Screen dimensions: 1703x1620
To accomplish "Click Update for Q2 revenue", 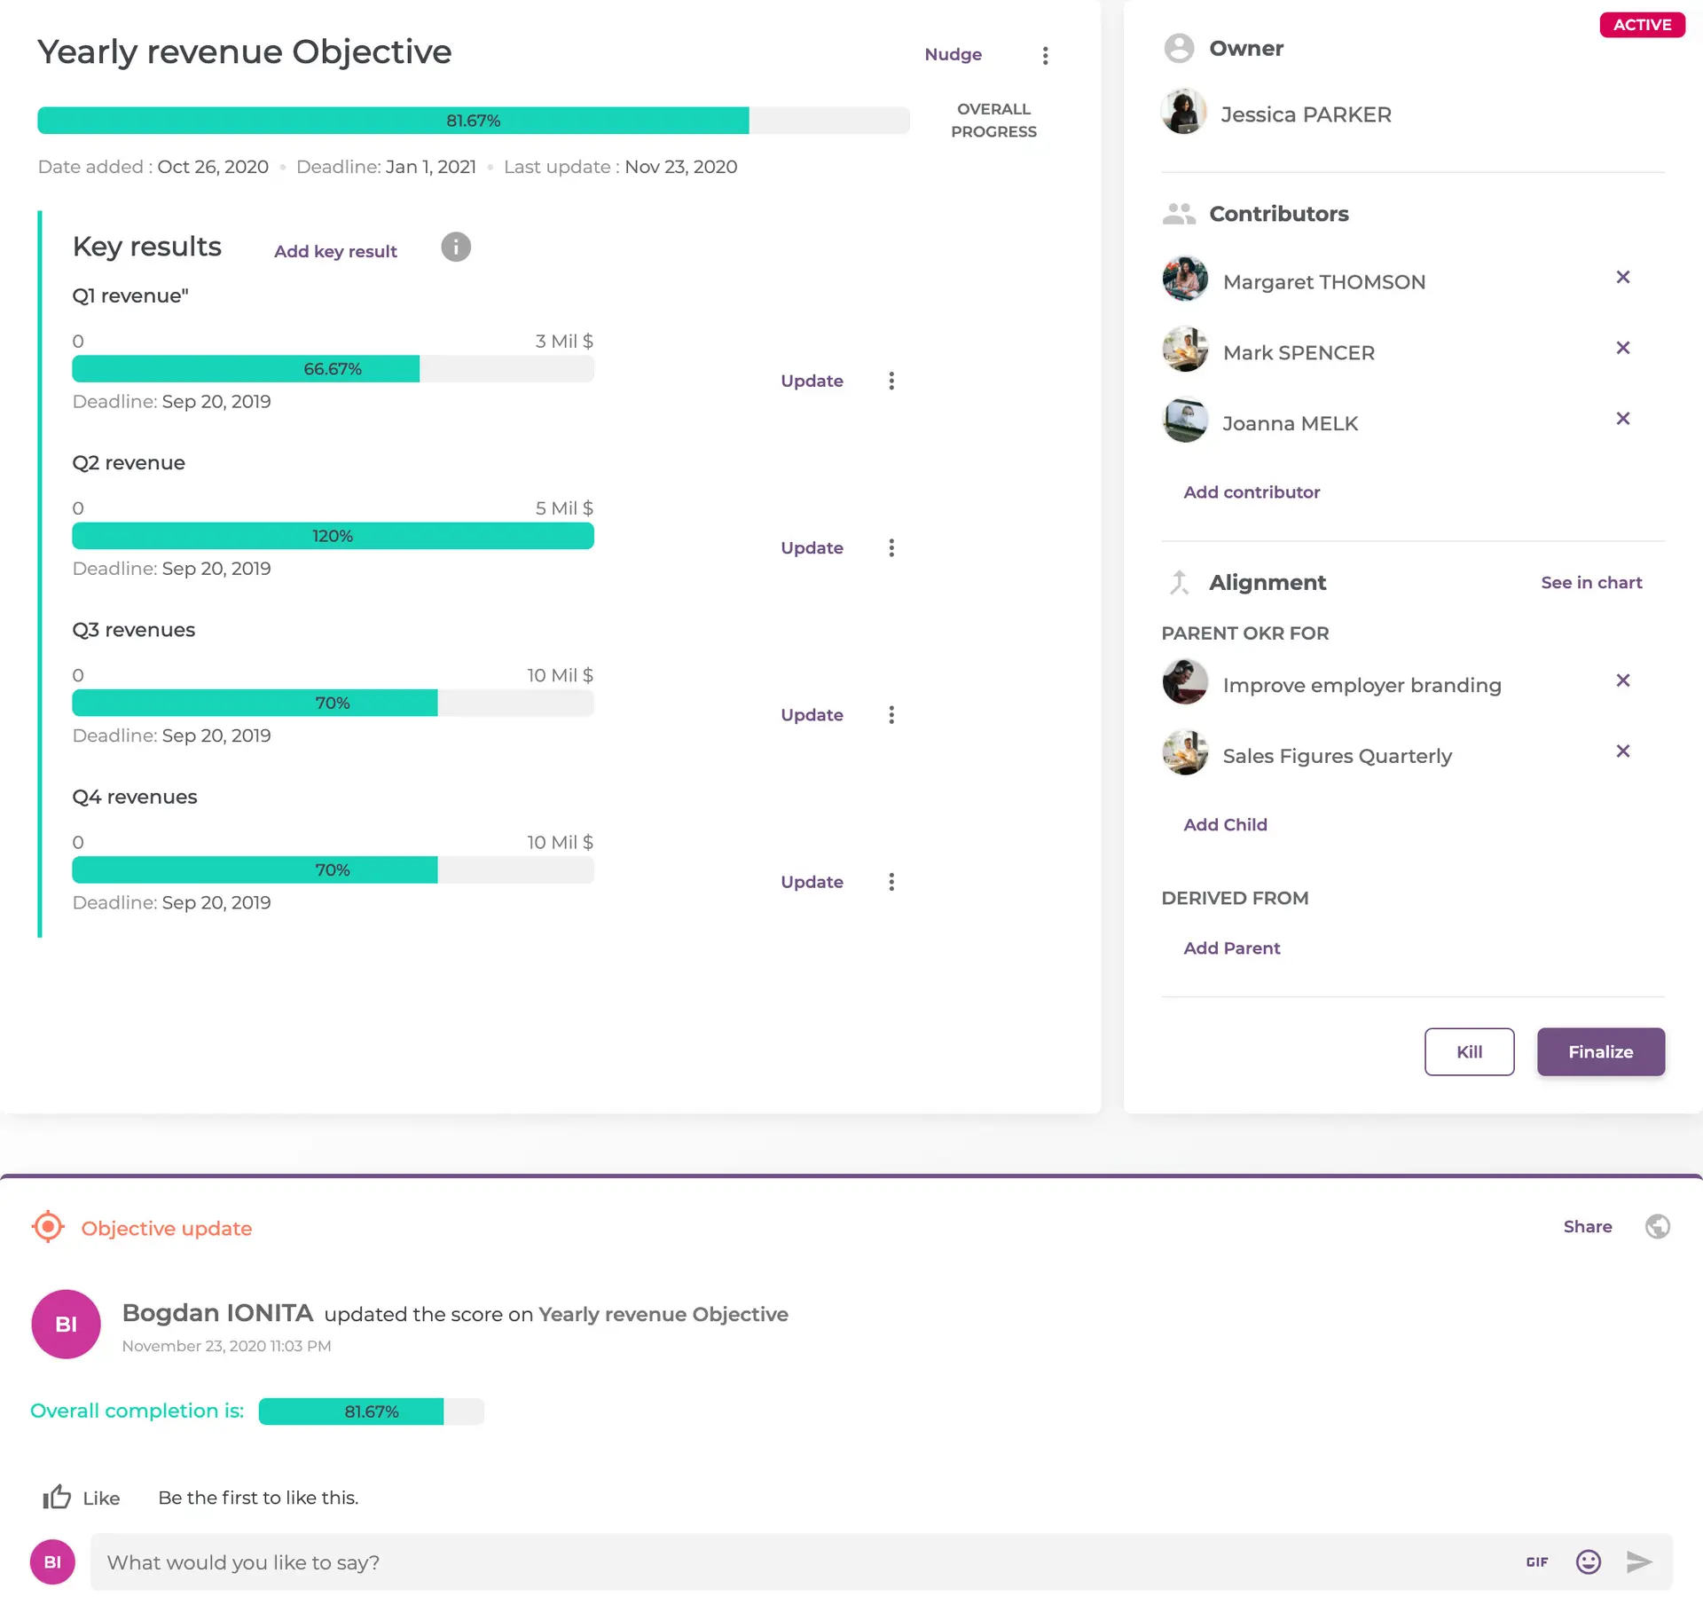I will [812, 548].
